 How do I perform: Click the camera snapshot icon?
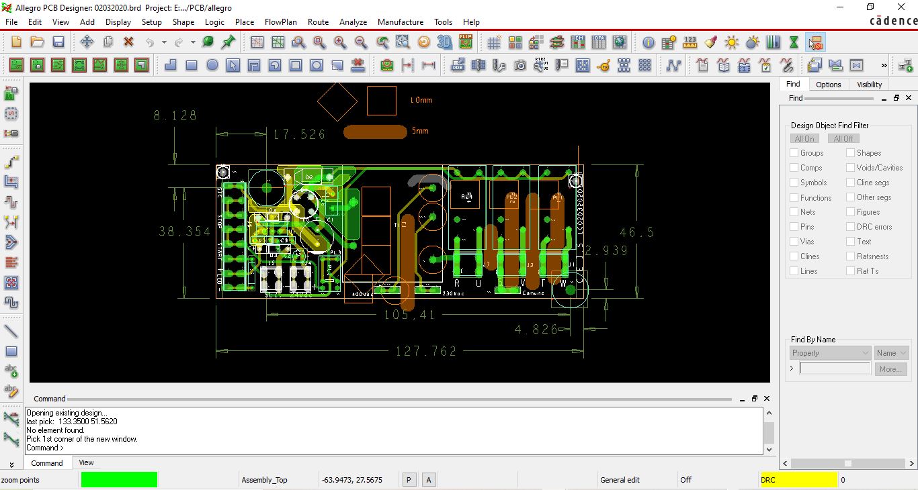click(520, 65)
